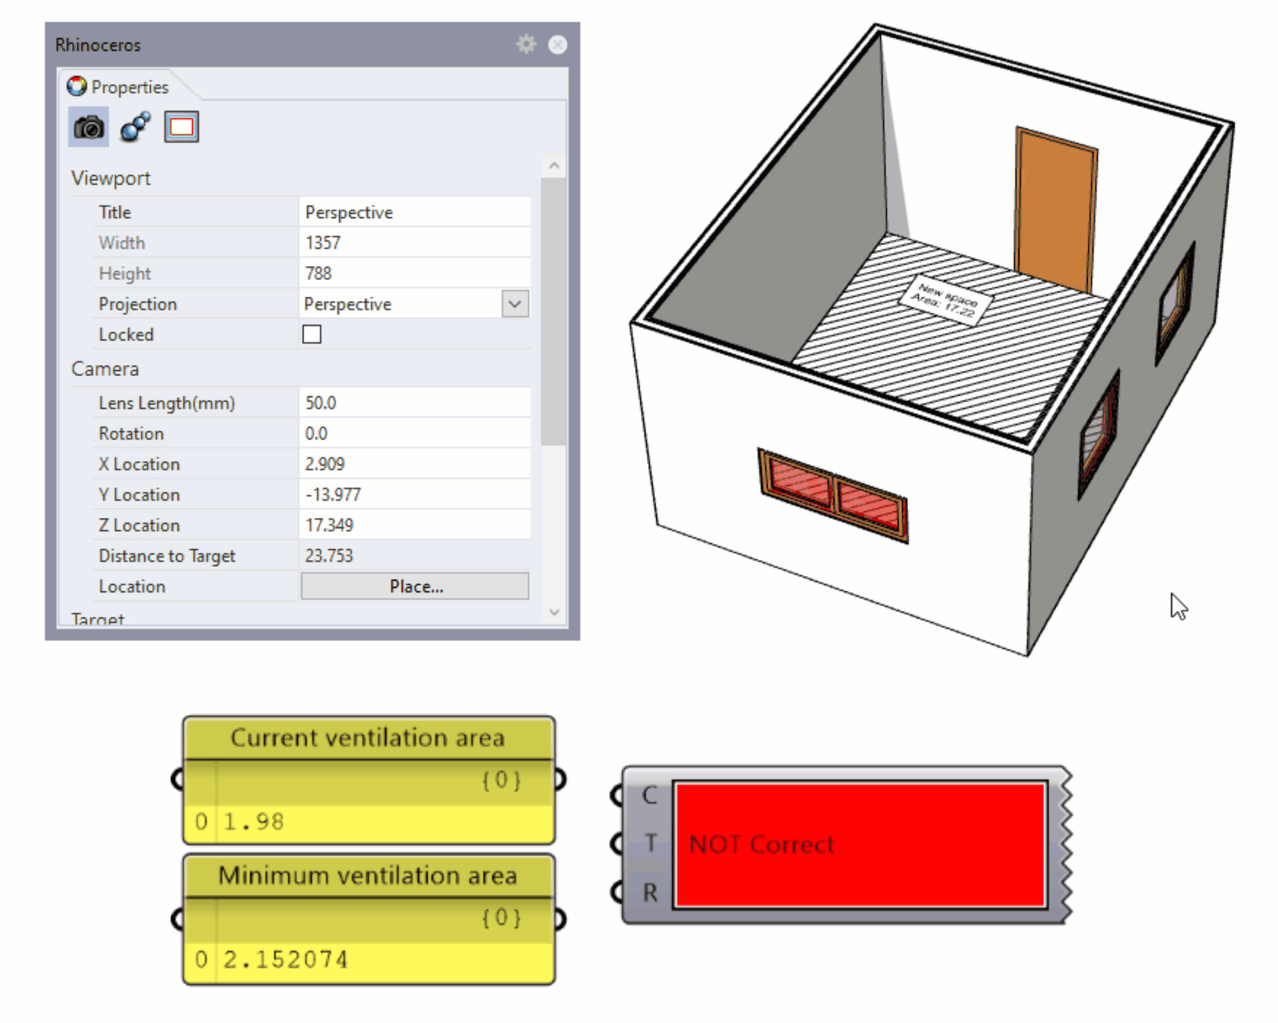Select the material spheres icon
Viewport: 1278px width, 1023px height.
point(135,127)
